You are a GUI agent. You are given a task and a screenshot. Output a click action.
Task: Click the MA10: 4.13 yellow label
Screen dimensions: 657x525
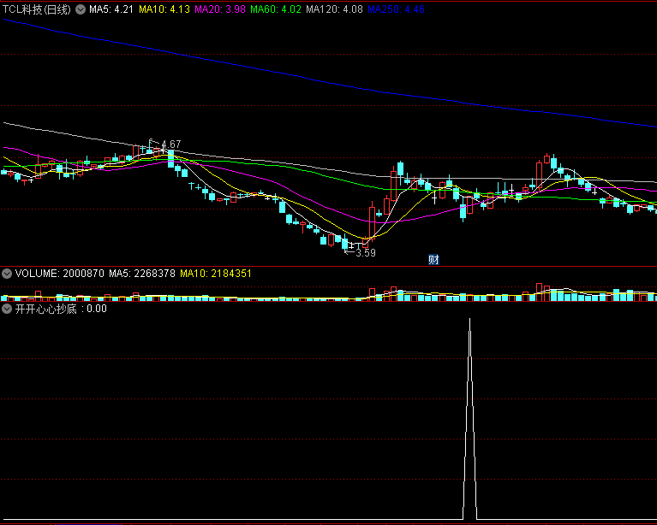pyautogui.click(x=164, y=9)
